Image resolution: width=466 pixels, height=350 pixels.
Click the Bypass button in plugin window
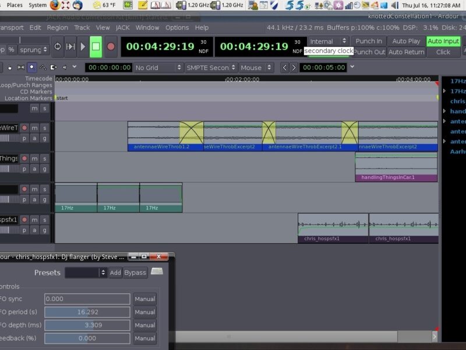(135, 272)
